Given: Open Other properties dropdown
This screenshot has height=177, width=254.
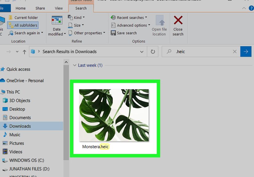Looking at the screenshot, I should tap(87, 33).
